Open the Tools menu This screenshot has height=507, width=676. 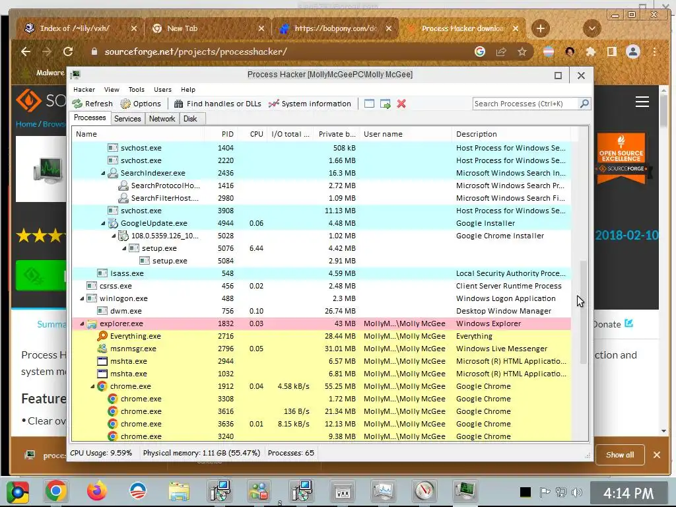click(x=136, y=90)
